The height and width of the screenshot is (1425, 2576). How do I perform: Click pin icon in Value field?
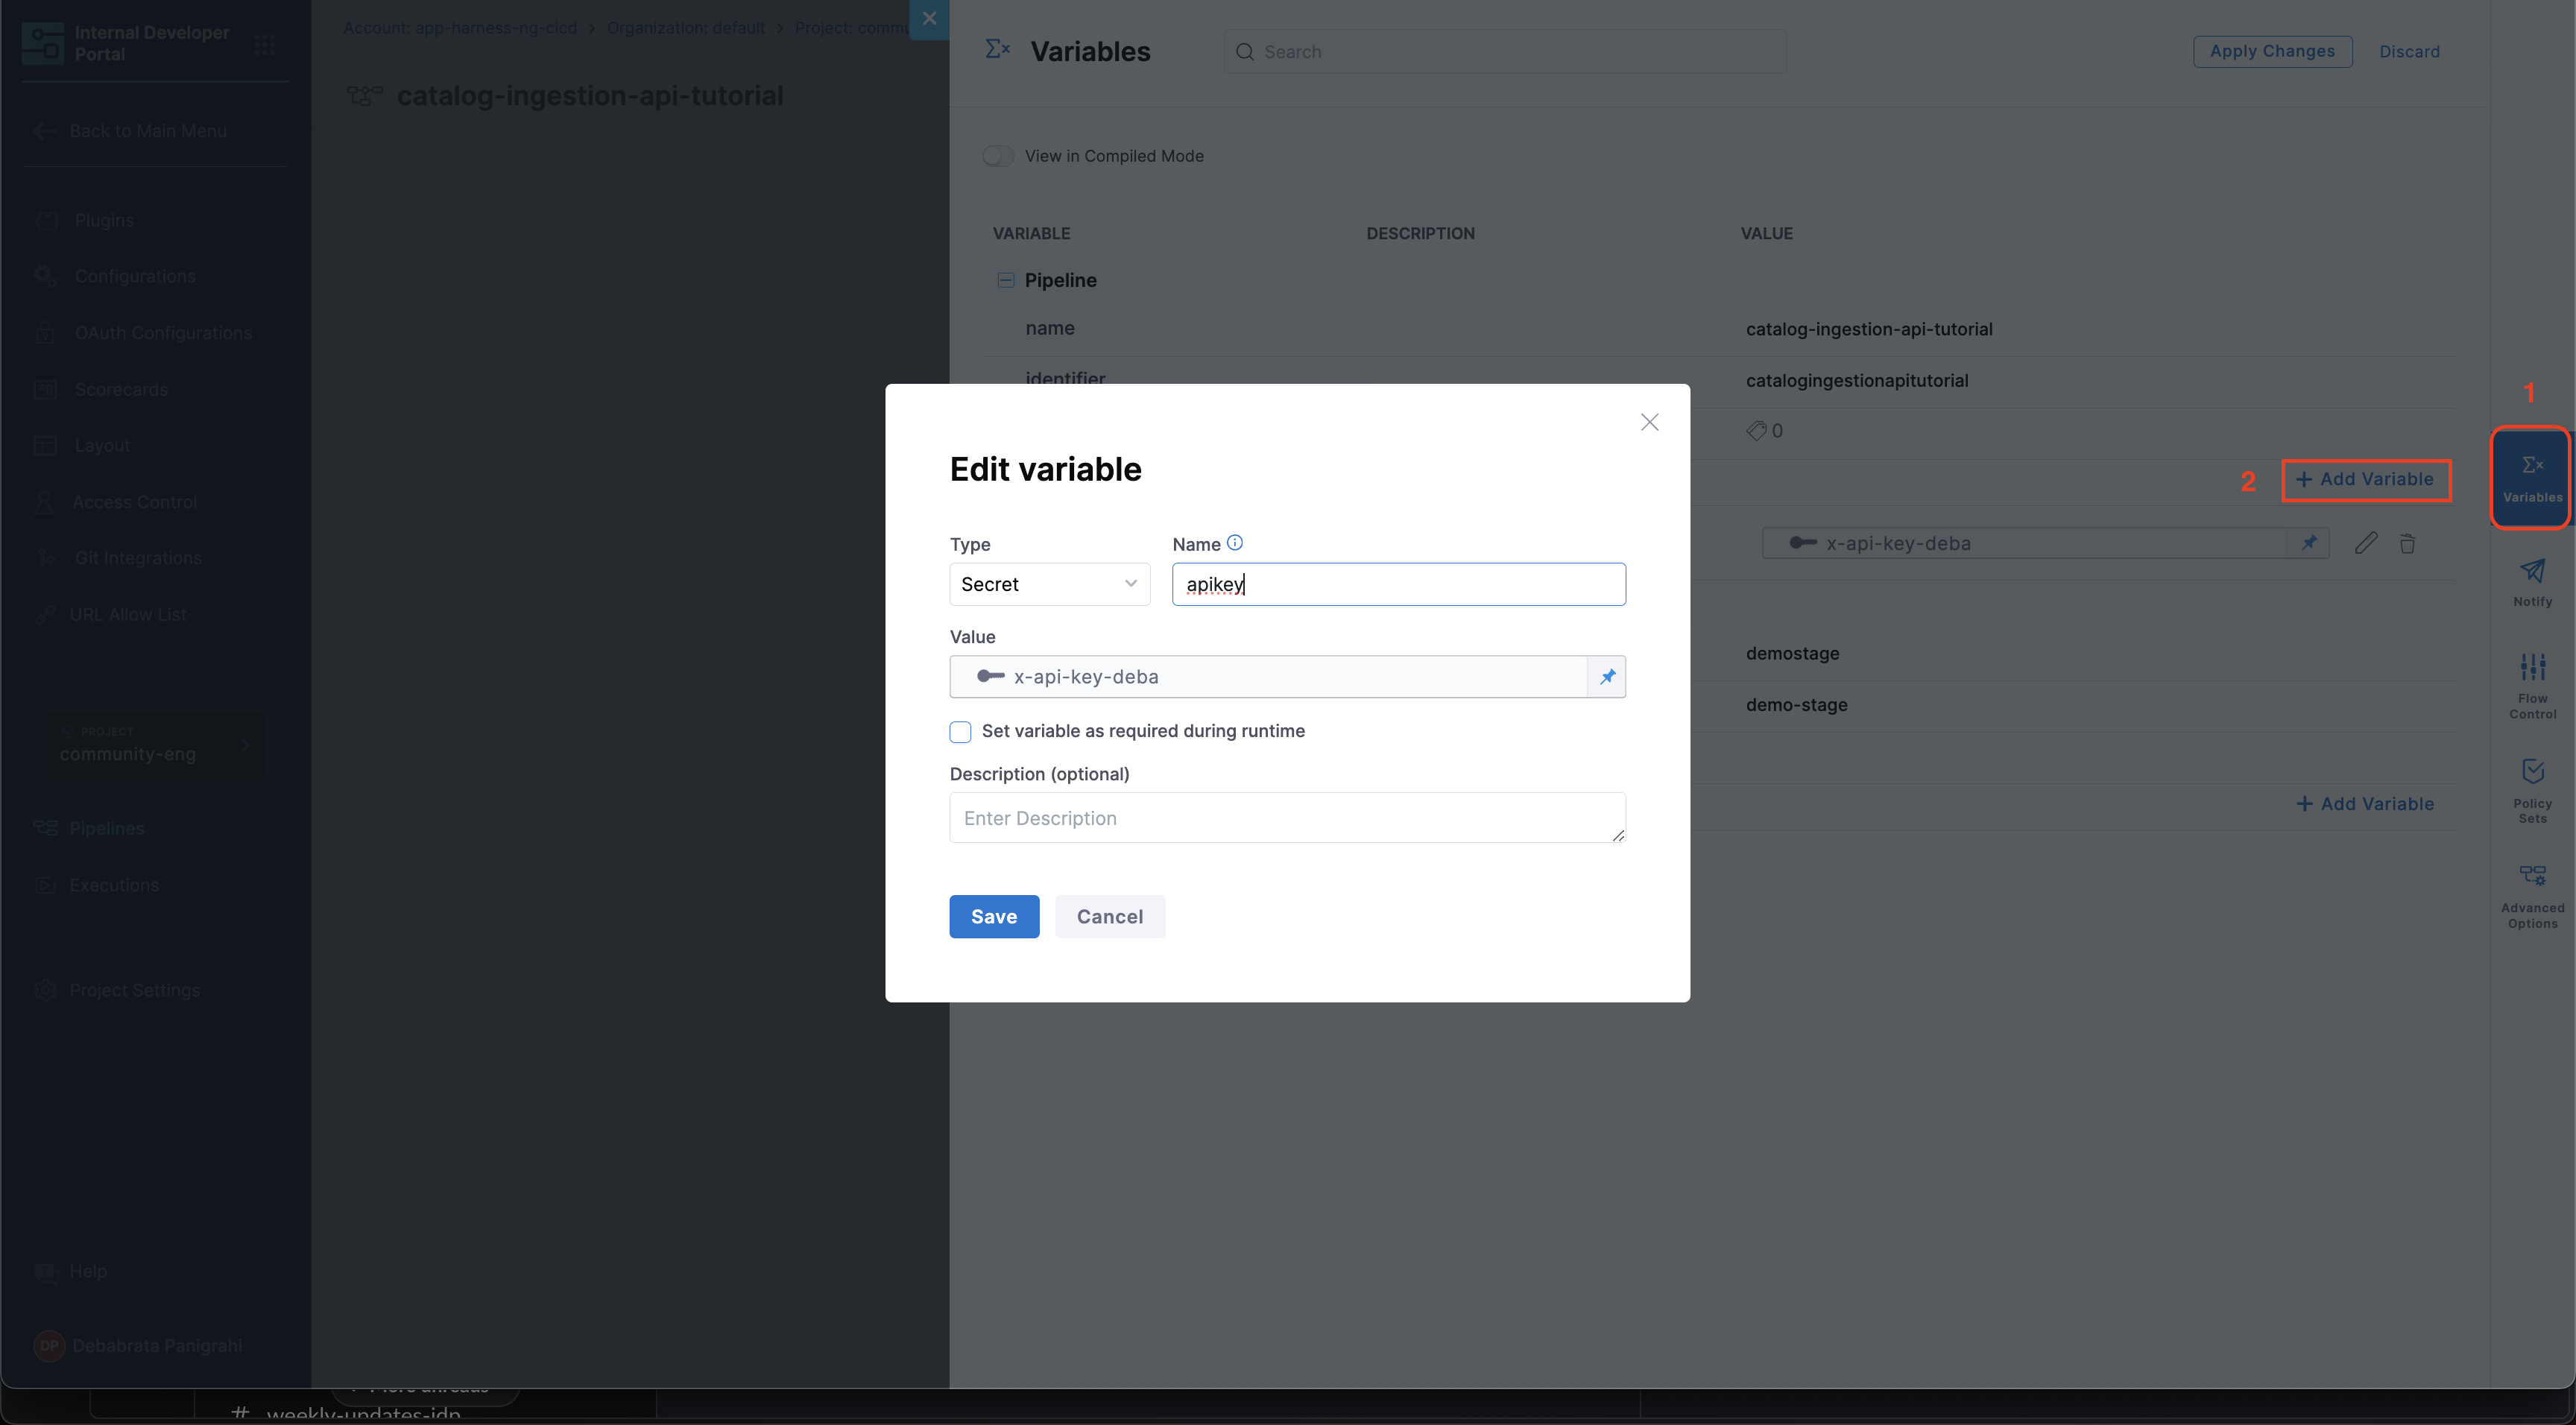(x=1607, y=677)
